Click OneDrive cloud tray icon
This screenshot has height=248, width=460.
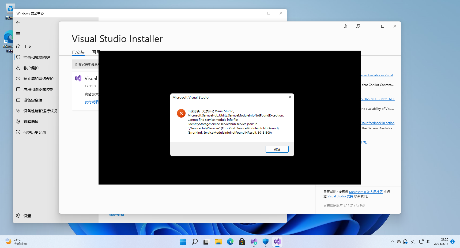click(x=399, y=242)
